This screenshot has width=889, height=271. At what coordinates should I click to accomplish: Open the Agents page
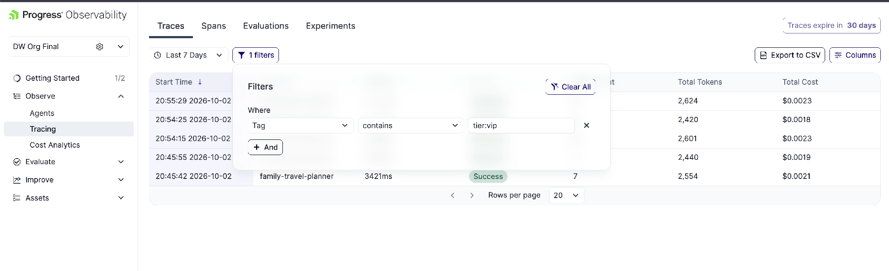pos(42,113)
